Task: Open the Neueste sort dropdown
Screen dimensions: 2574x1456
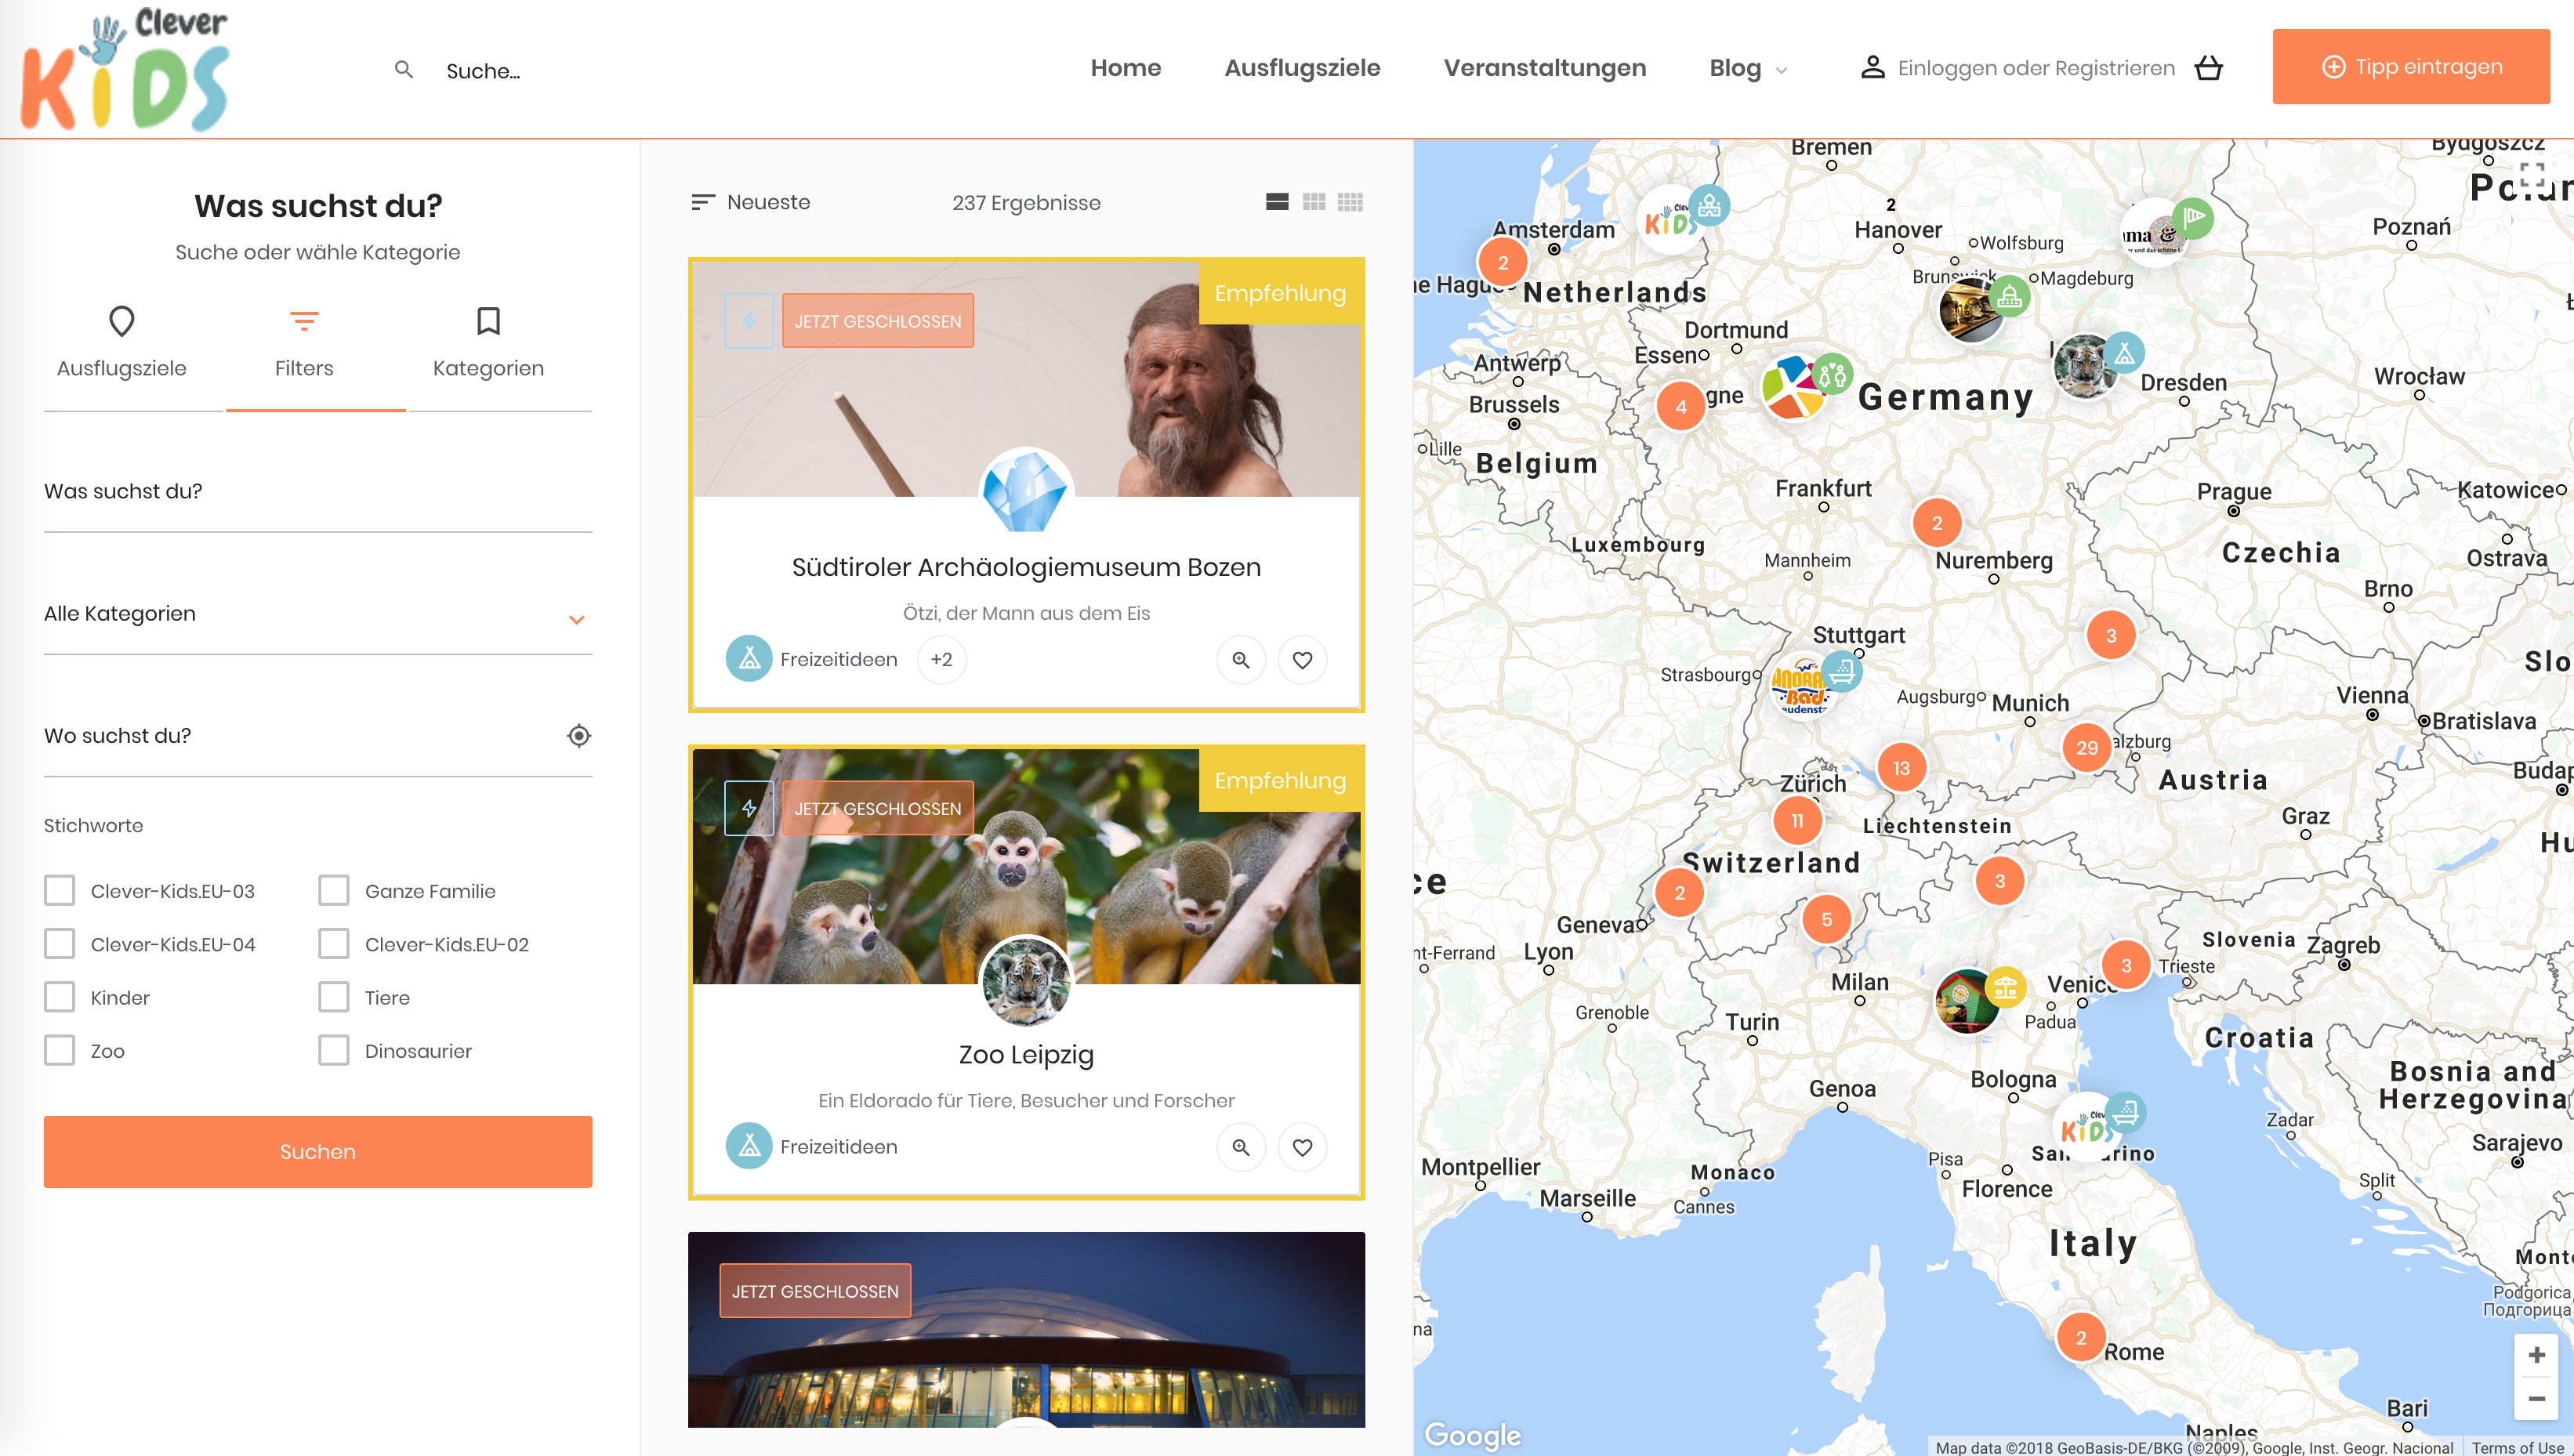Action: pyautogui.click(x=752, y=202)
